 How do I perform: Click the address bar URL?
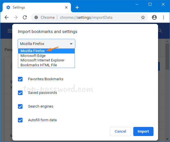click(x=86, y=17)
